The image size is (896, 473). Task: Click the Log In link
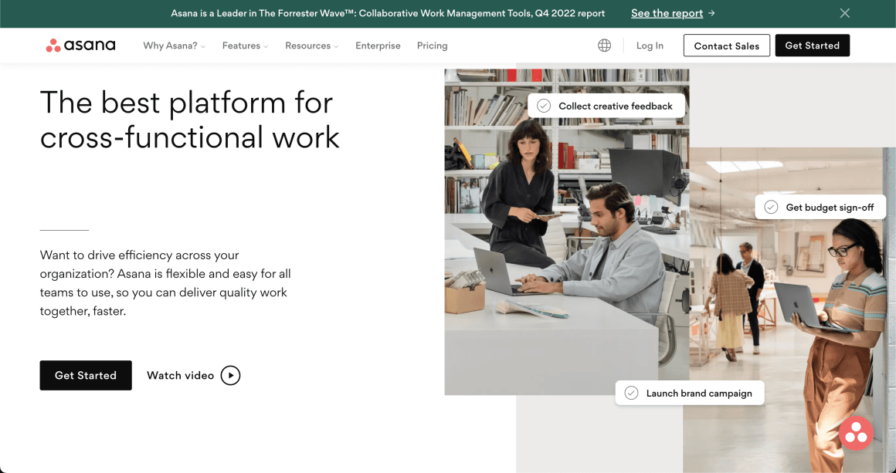650,46
